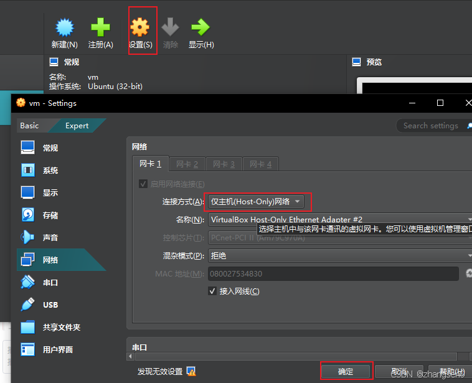Click the Discard (清除) down-arrow icon
This screenshot has height=383, width=472.
click(x=171, y=27)
